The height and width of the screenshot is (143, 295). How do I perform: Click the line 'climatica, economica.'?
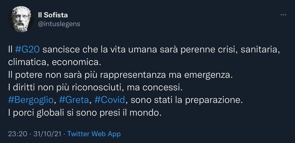click(55, 63)
